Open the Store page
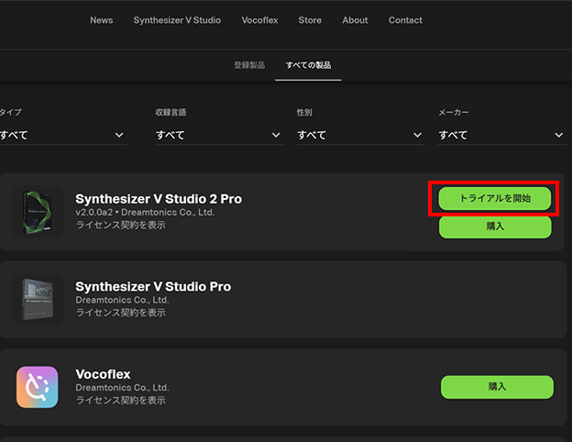The width and height of the screenshot is (572, 442). click(x=310, y=20)
